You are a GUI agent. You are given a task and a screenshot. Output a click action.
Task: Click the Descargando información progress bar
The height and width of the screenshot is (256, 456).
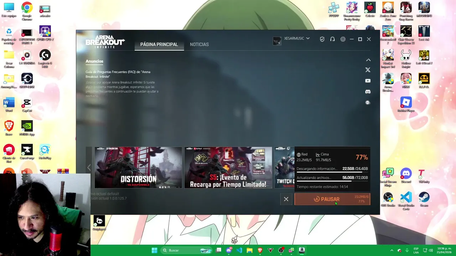coord(332,172)
